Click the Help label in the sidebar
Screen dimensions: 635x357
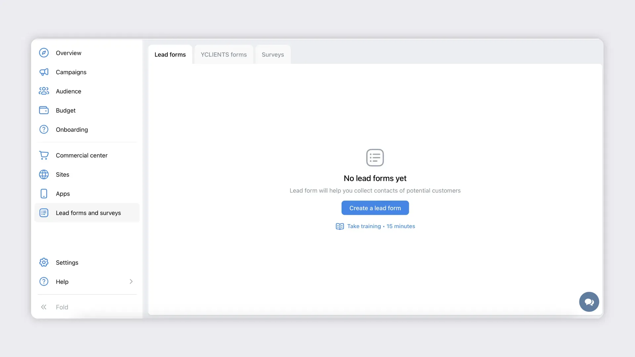point(62,282)
